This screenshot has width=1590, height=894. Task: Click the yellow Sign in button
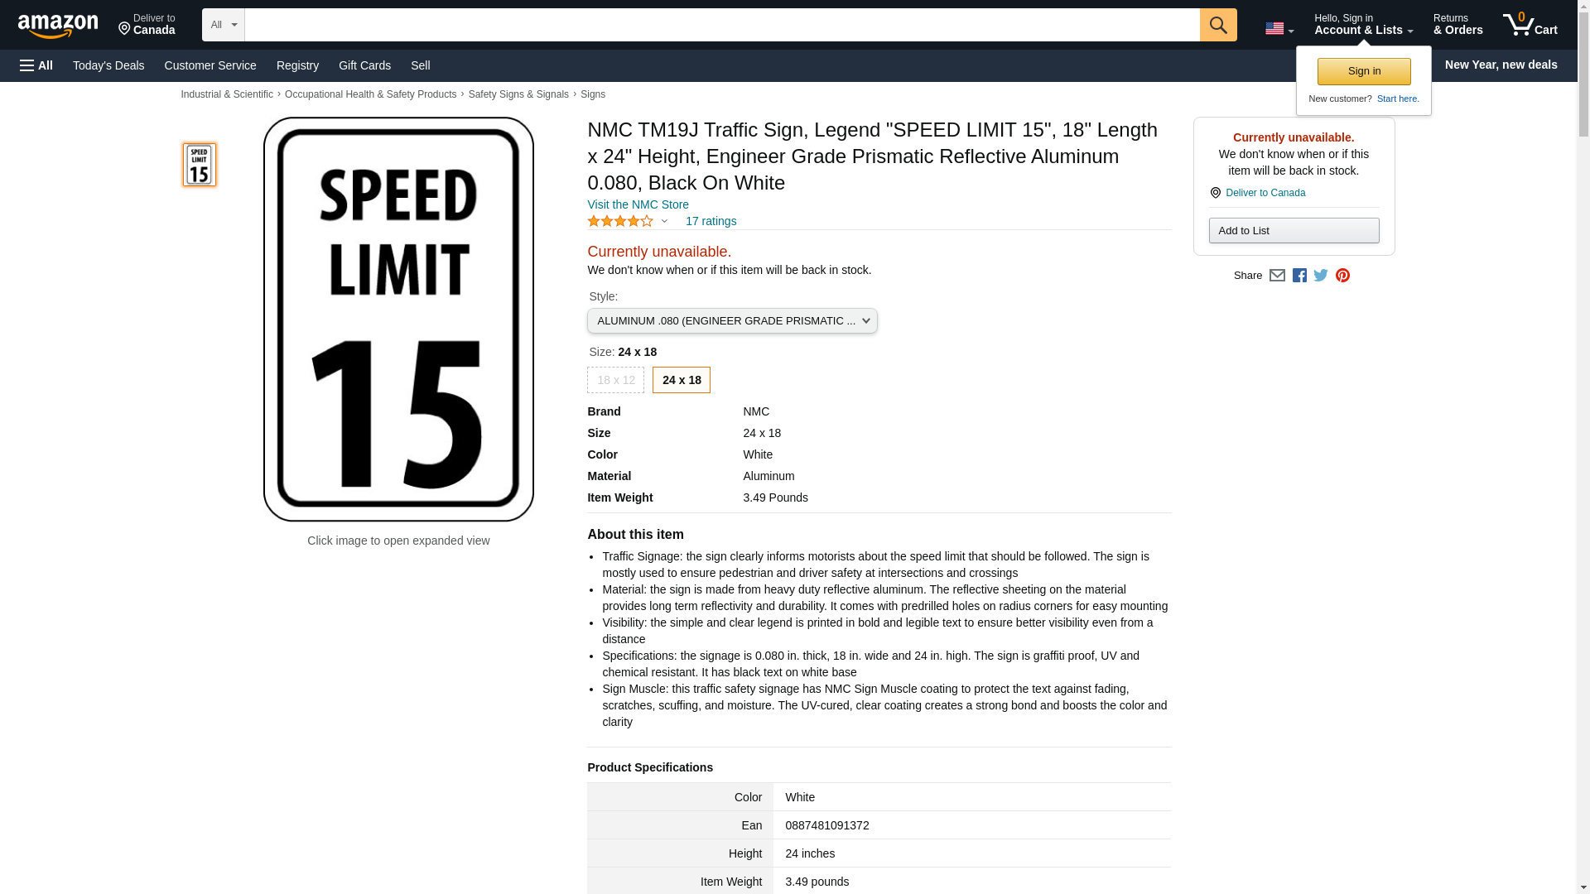tap(1363, 71)
